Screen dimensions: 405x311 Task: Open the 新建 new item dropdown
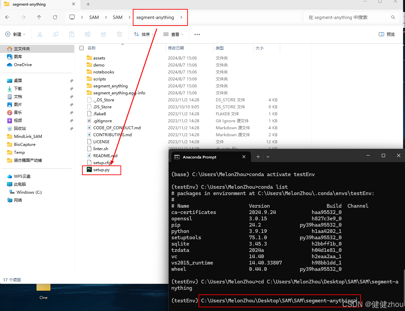coord(15,34)
